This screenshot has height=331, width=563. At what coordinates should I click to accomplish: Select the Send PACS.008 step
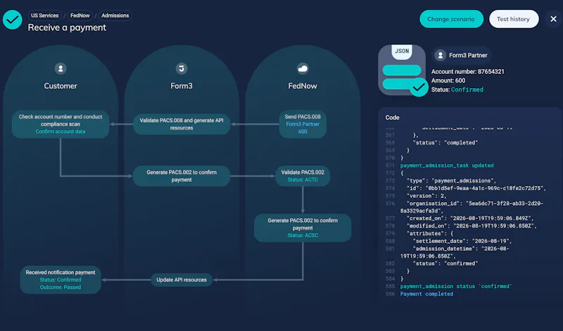[x=303, y=124]
